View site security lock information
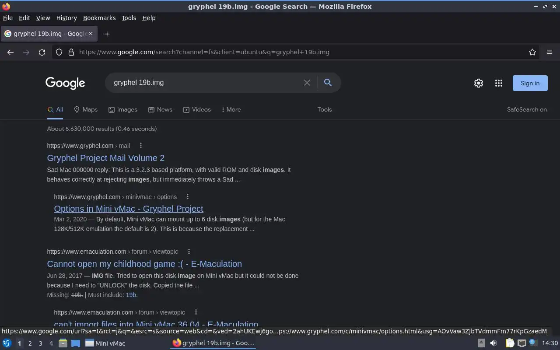 [71, 52]
